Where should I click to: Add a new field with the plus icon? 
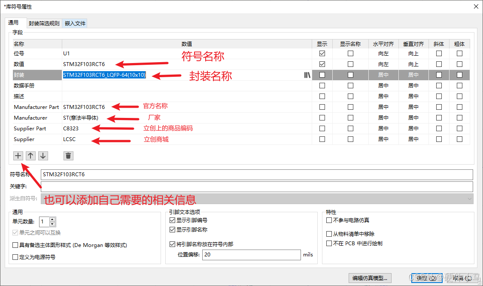pos(18,155)
